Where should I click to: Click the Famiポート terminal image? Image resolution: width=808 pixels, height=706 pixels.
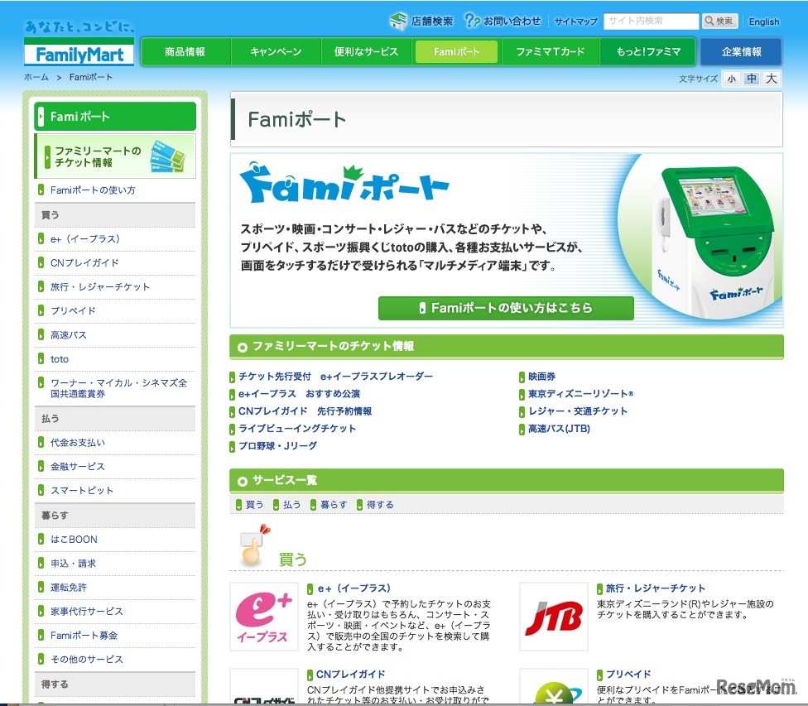pos(714,240)
